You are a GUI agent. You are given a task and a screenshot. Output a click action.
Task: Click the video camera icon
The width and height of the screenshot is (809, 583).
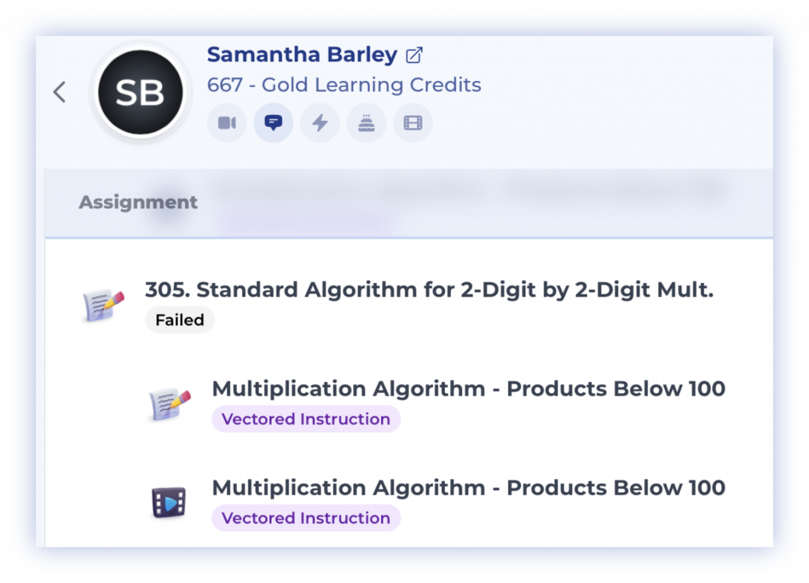(226, 123)
